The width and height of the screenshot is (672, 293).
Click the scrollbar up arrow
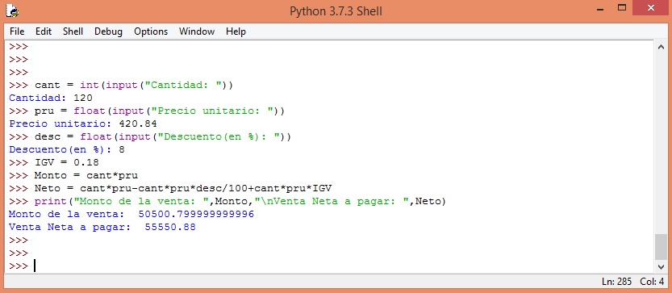(661, 47)
